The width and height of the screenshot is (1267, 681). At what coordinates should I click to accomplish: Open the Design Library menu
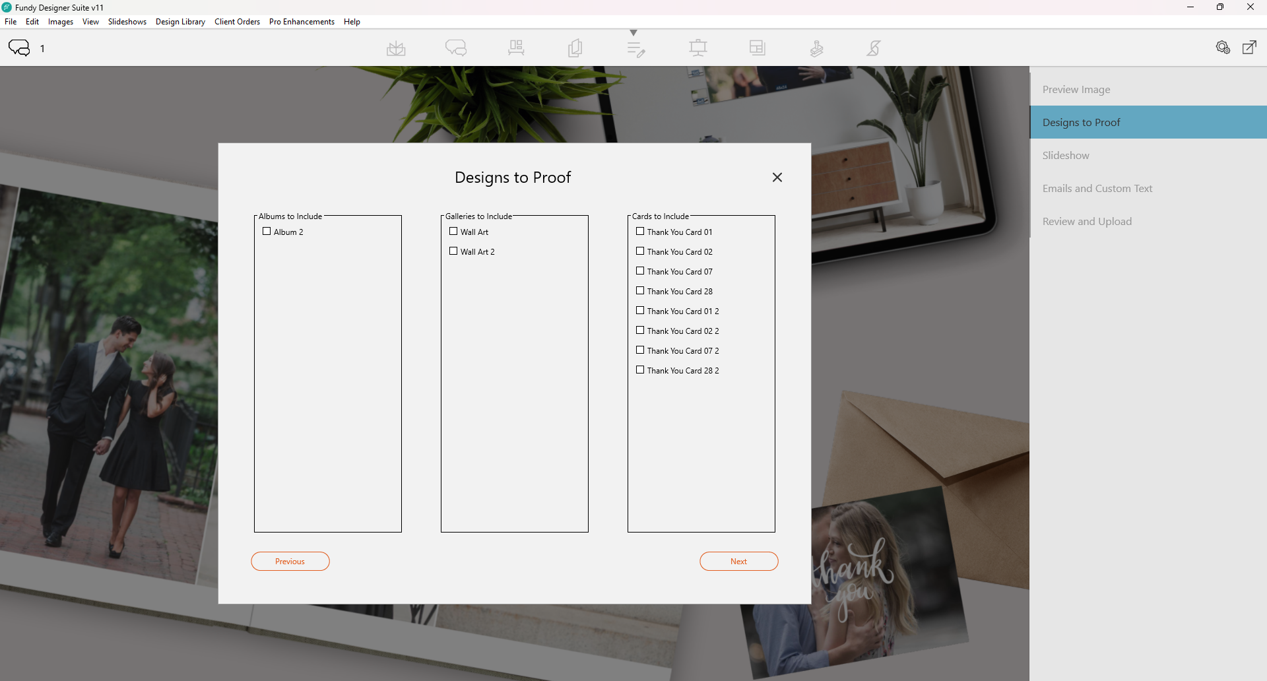point(181,22)
